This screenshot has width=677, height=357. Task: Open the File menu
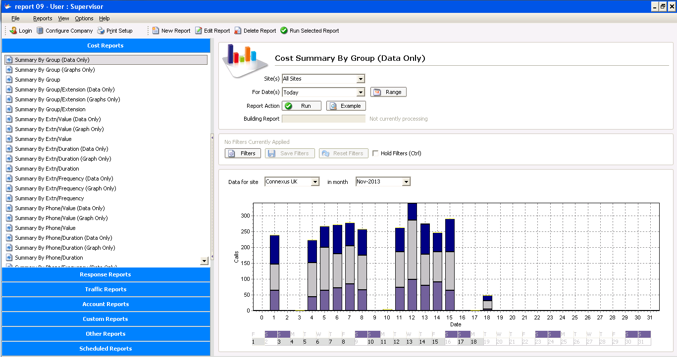click(x=15, y=18)
